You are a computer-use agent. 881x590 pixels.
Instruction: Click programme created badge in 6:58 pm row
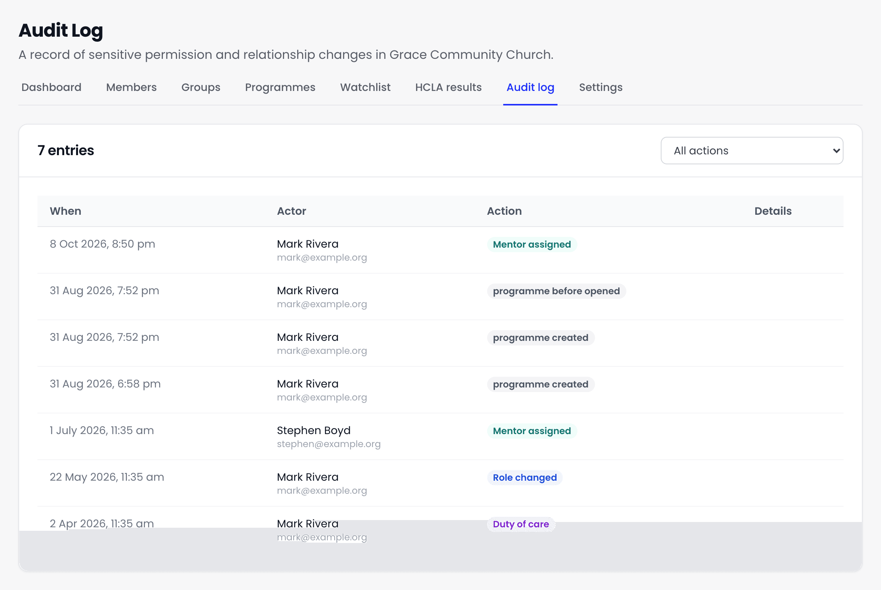point(540,384)
